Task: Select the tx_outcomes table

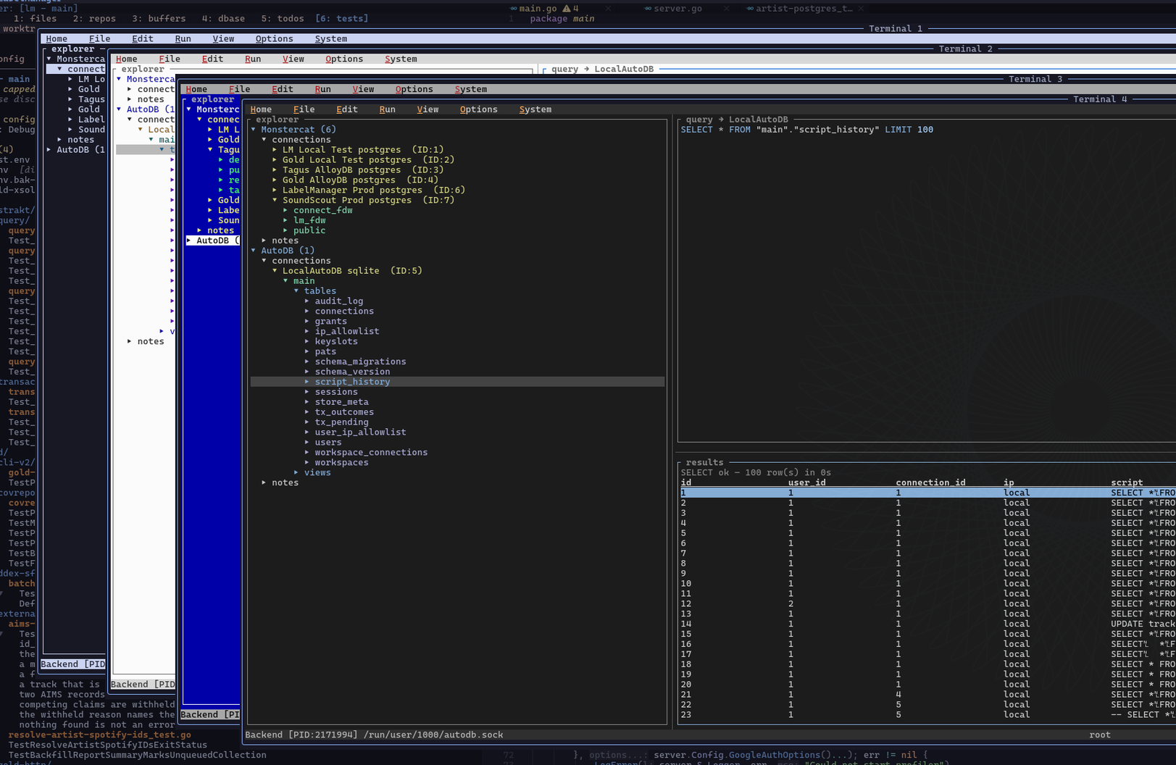Action: click(x=344, y=413)
